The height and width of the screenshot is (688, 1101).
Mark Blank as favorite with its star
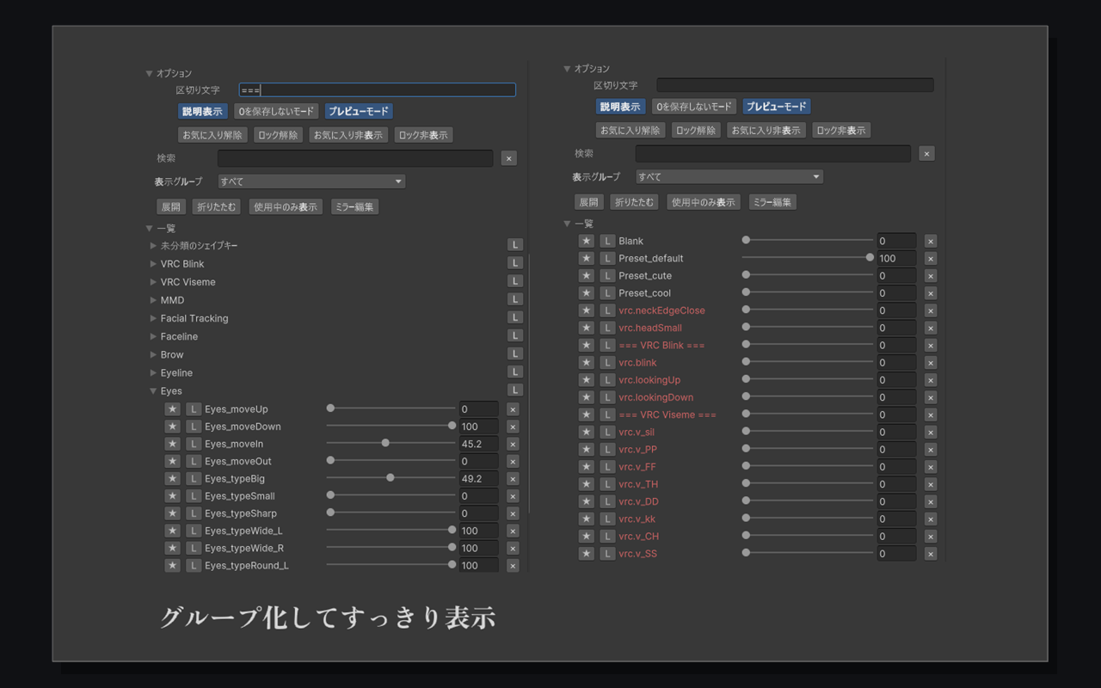point(586,241)
